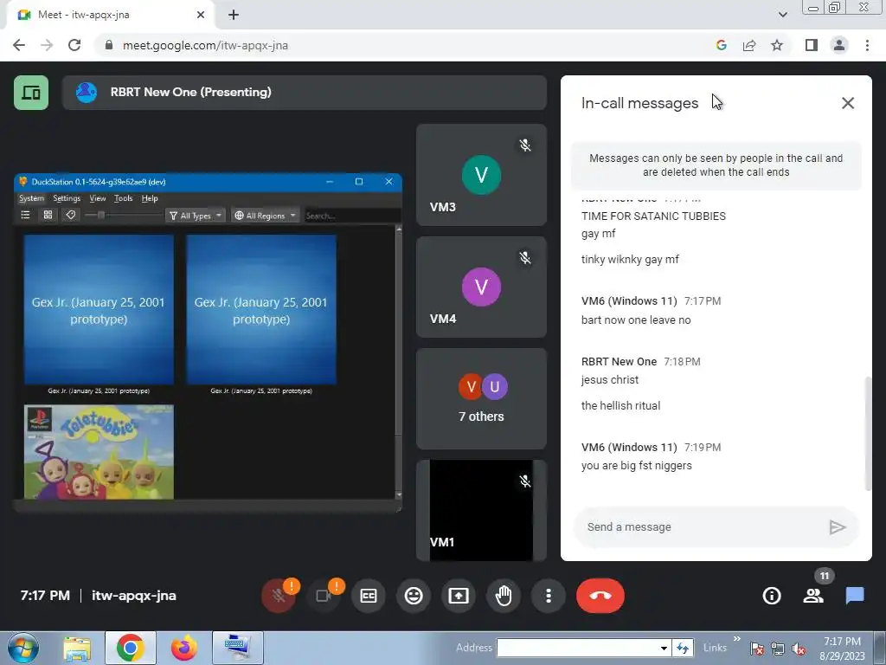This screenshot has width=886, height=665.
Task: Click the VM1 muted microphone icon
Action: [525, 481]
